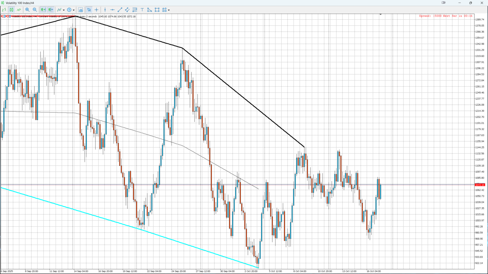Switch chart to bar chart mode
The image size is (488, 274).
(x=4, y=10)
